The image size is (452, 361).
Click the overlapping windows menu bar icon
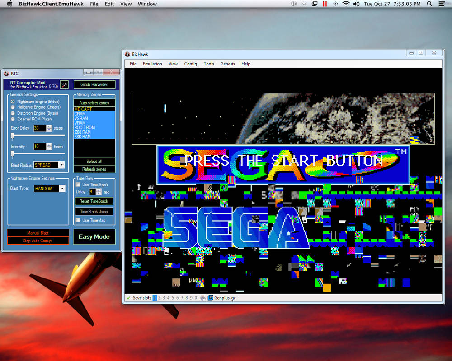coord(315,4)
